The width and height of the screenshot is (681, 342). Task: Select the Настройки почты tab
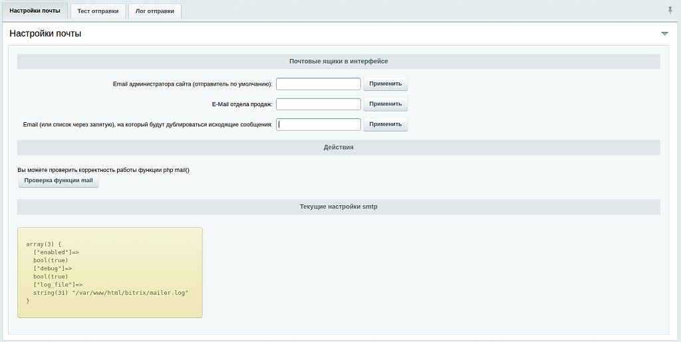pyautogui.click(x=35, y=11)
